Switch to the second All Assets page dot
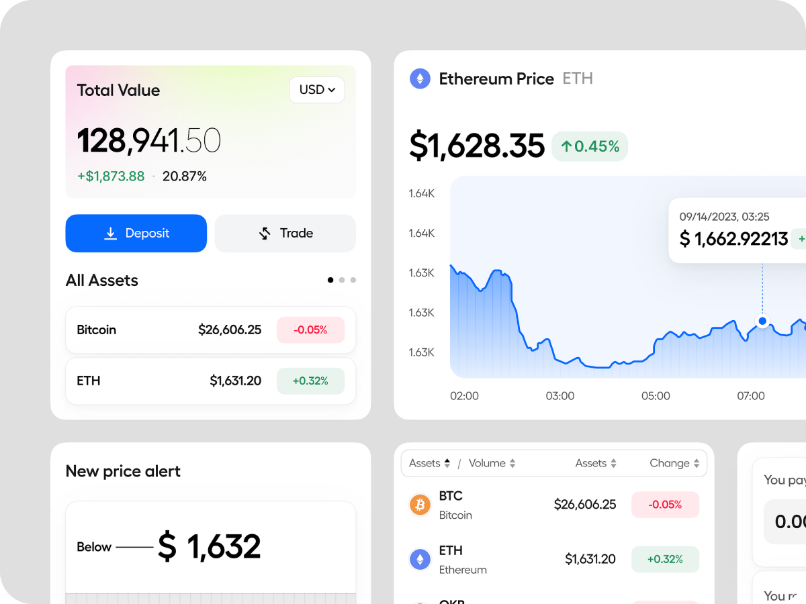The width and height of the screenshot is (806, 604). point(342,280)
